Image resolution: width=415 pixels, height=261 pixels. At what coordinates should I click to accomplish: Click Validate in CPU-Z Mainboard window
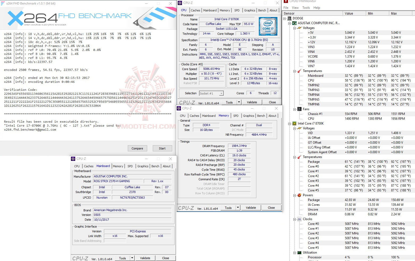tap(145, 258)
